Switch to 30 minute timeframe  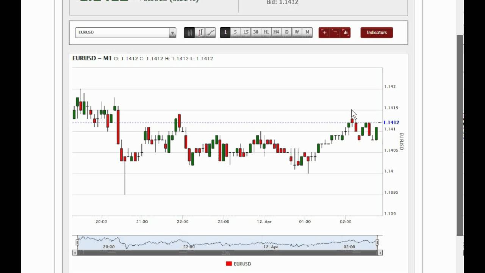click(256, 32)
